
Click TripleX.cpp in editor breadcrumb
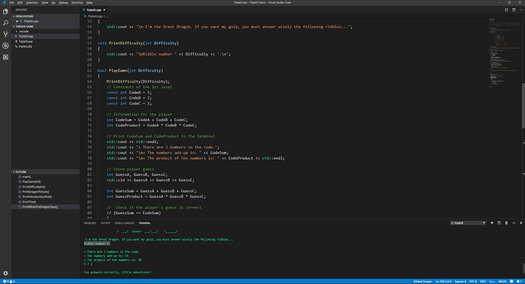click(x=95, y=16)
